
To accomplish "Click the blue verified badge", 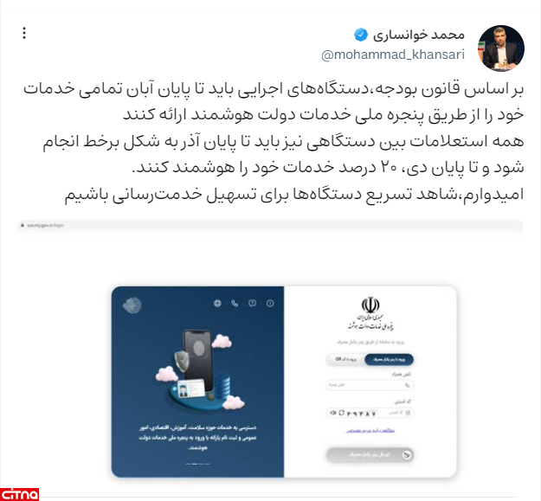I will pos(361,35).
